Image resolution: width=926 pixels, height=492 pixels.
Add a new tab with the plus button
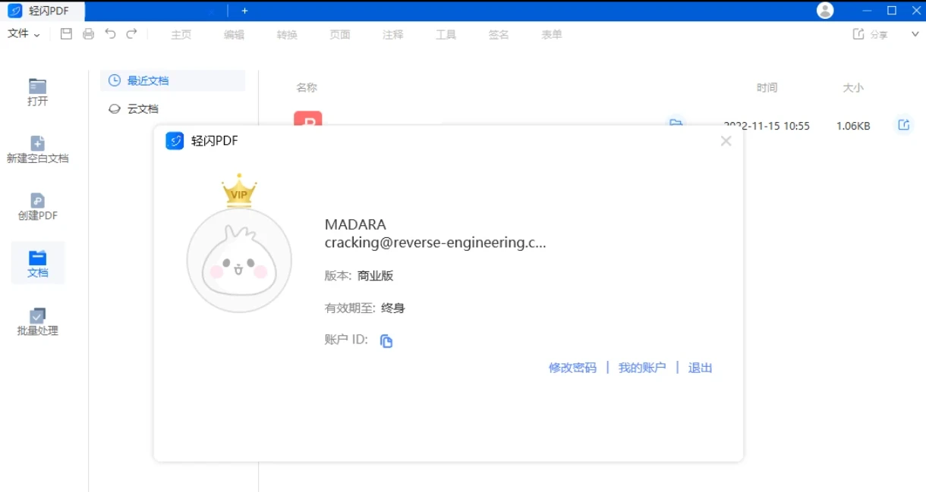(x=244, y=11)
